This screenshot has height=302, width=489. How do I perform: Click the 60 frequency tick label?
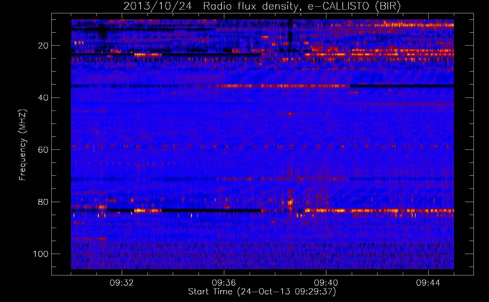[44, 150]
